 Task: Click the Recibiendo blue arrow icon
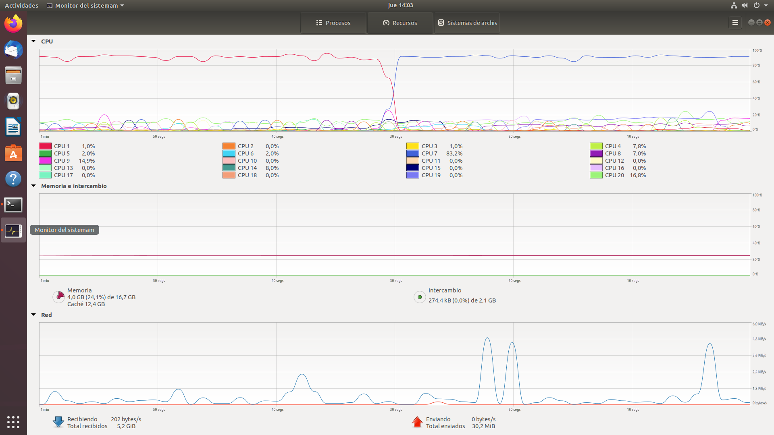(58, 422)
